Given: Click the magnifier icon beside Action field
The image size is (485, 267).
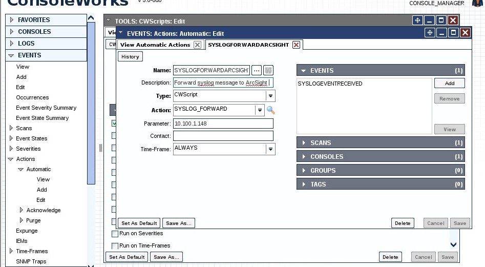Looking at the screenshot, I should point(271,110).
